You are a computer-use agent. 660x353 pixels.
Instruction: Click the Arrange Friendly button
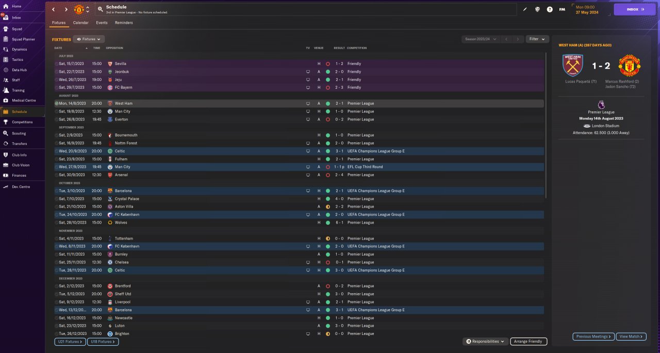(529, 341)
